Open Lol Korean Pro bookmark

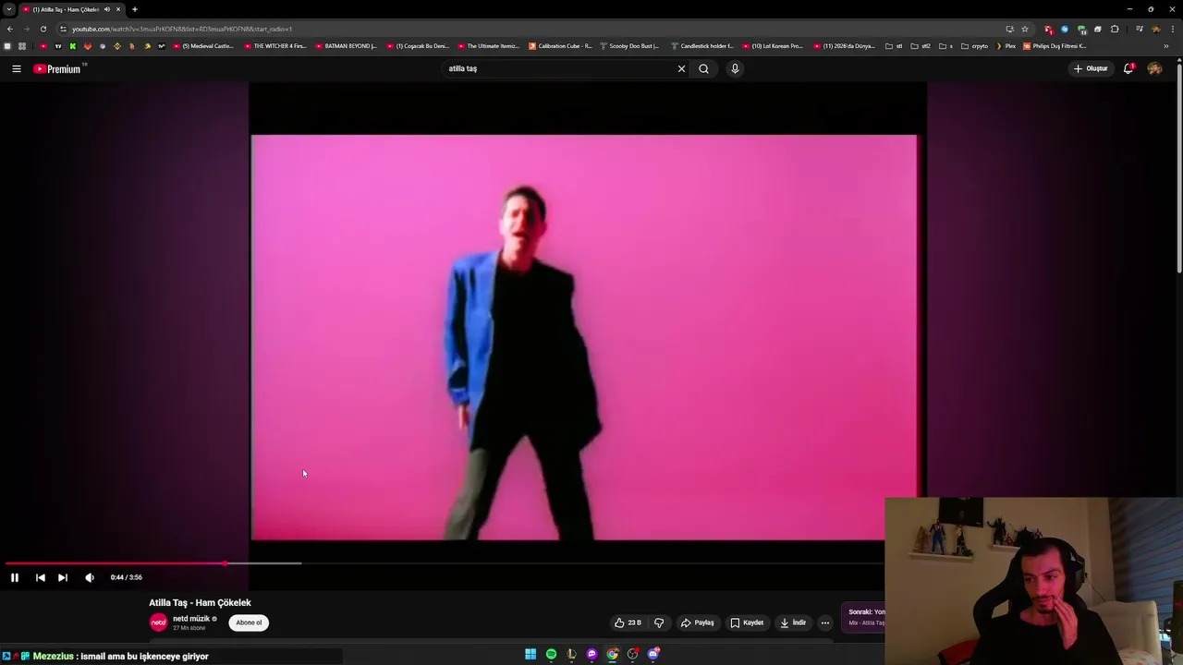coord(773,46)
